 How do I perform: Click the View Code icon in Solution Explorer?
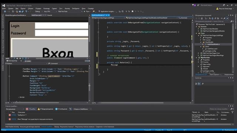pyautogui.click(x=221, y=18)
